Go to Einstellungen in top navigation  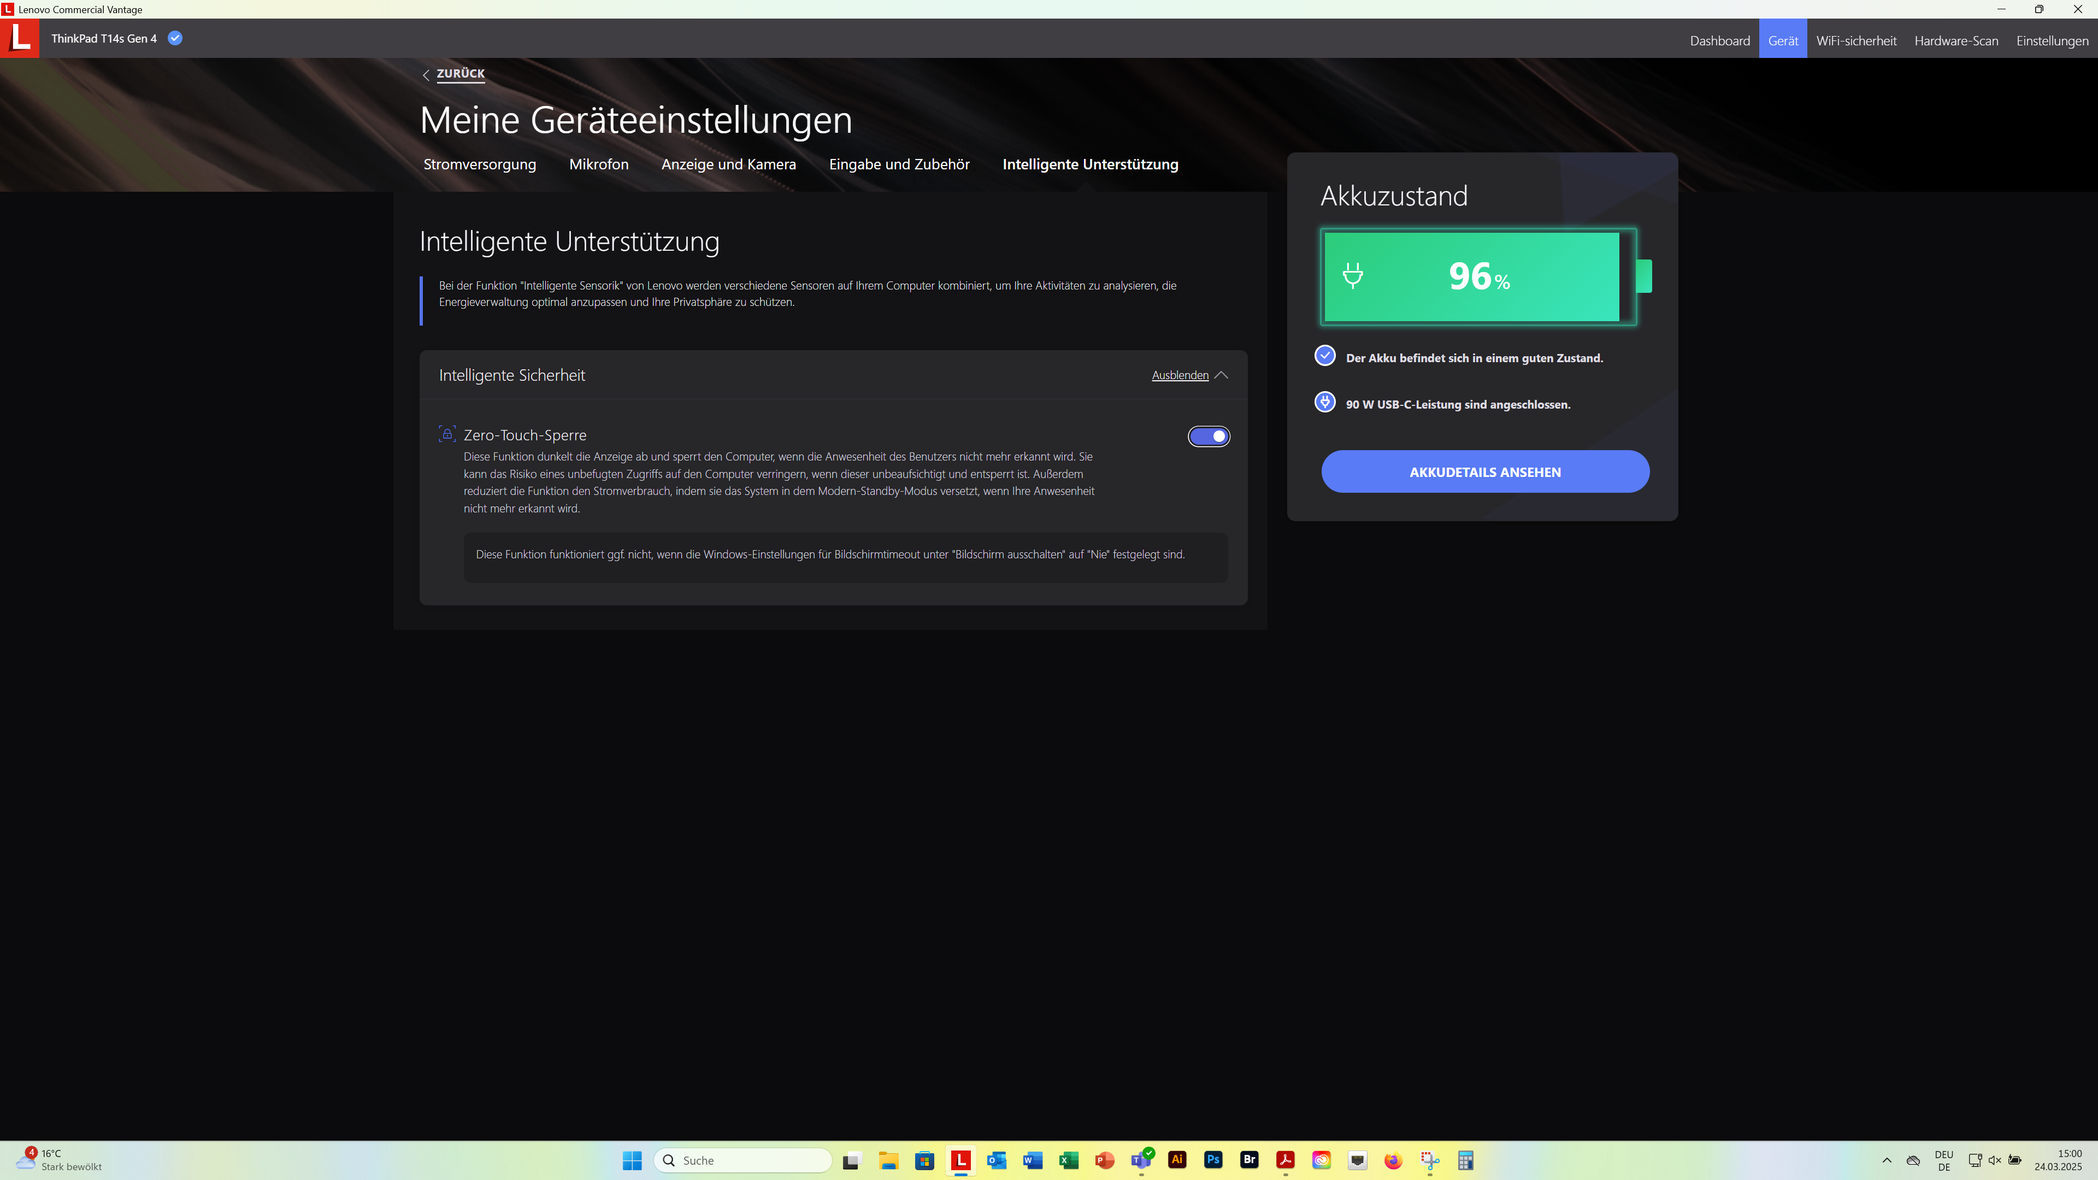[2052, 41]
